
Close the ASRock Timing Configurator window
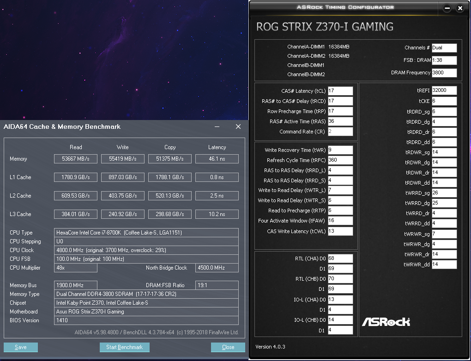(460, 8)
